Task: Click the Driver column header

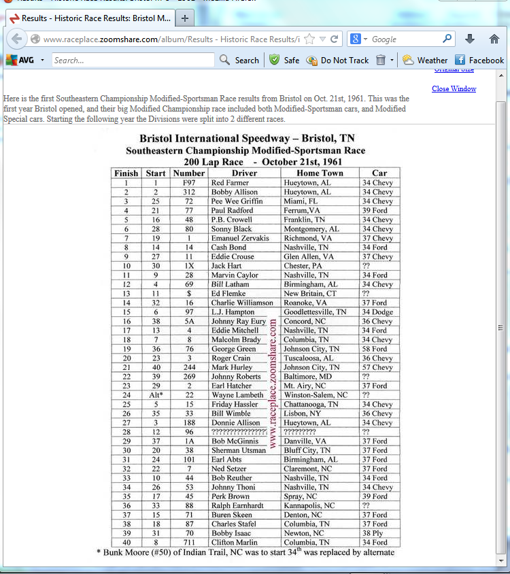Action: click(x=244, y=173)
